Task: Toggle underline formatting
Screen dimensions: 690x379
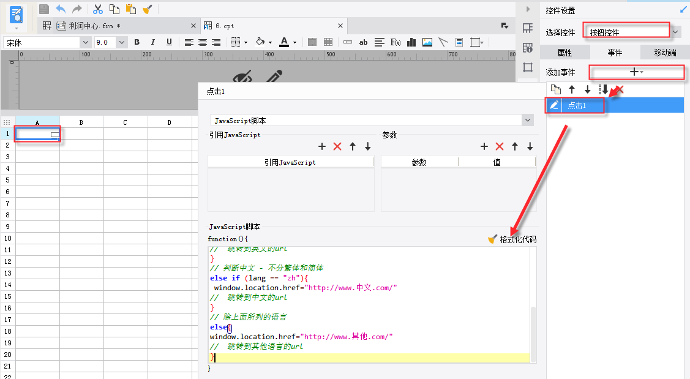Action: 168,42
